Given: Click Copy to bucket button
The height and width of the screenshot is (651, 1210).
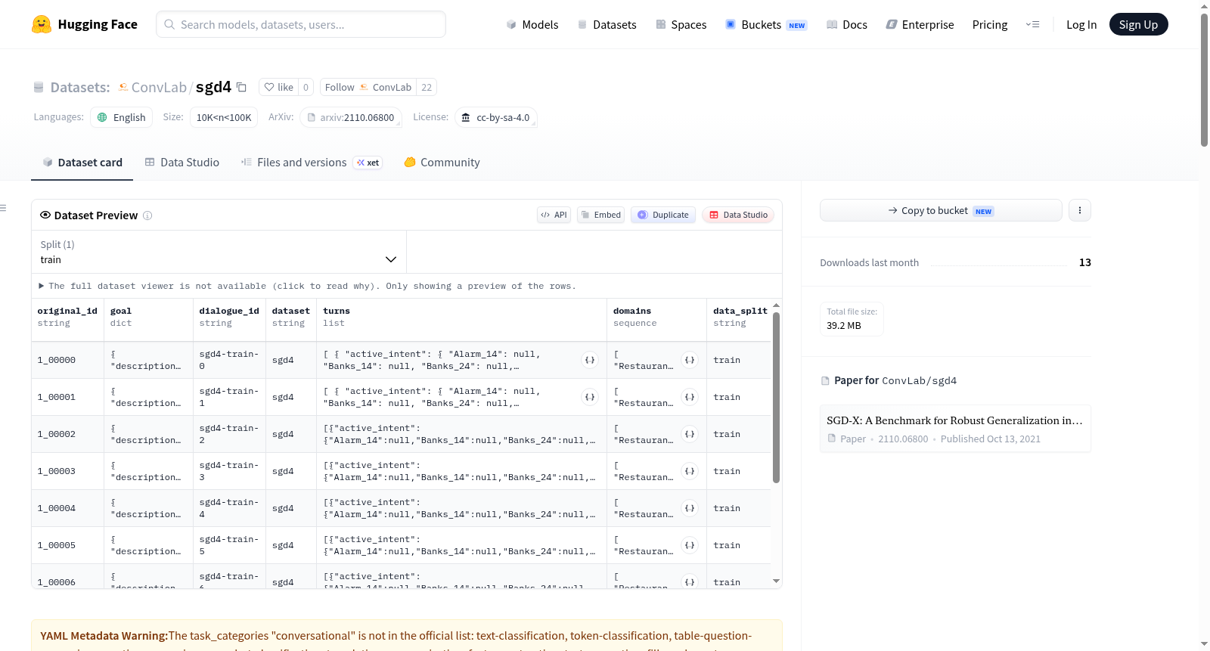Looking at the screenshot, I should click(941, 210).
